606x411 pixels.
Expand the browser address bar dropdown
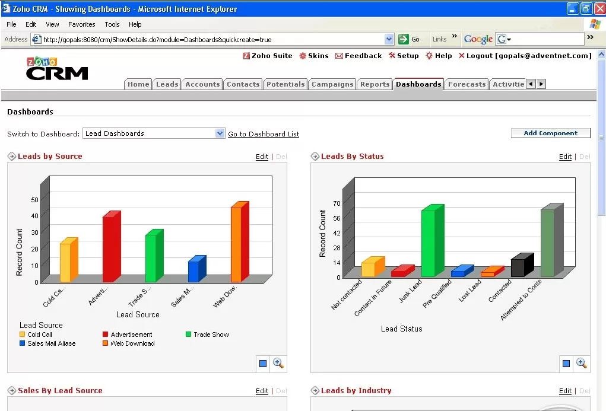tap(389, 39)
